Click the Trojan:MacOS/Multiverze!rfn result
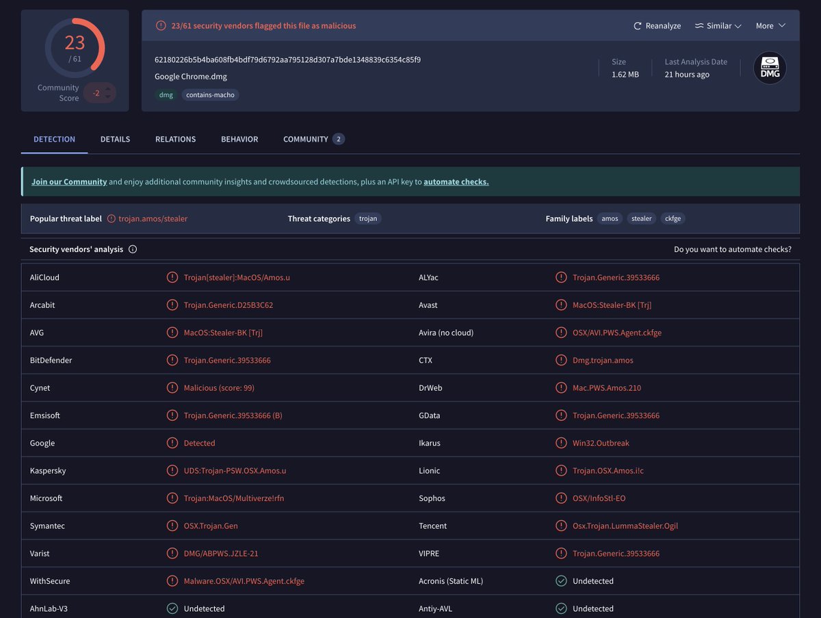Screen dimensions: 821x618 [x=234, y=498]
